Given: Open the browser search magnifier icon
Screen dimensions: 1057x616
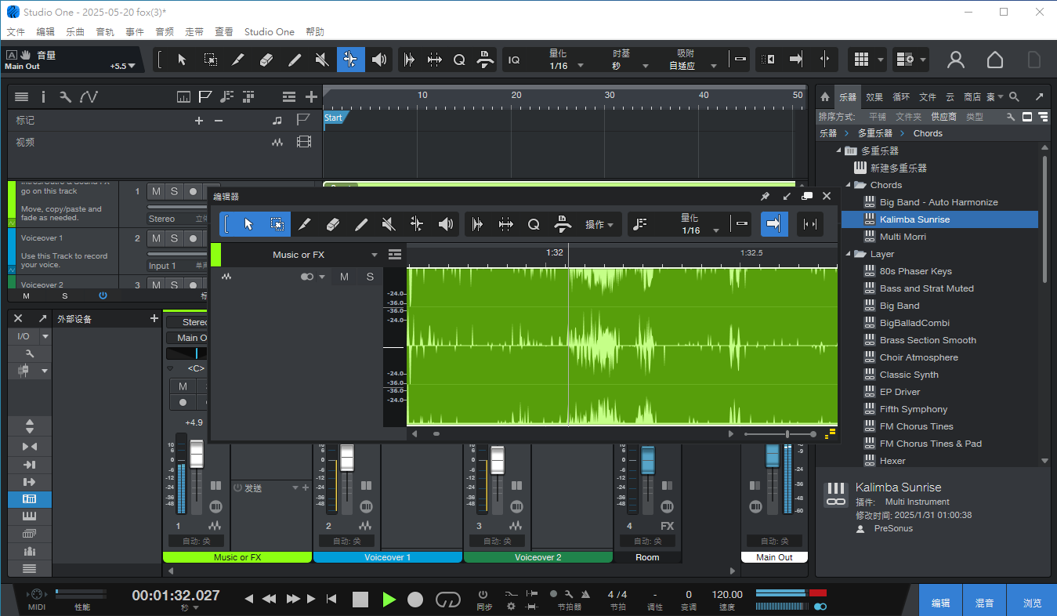Looking at the screenshot, I should (1014, 97).
